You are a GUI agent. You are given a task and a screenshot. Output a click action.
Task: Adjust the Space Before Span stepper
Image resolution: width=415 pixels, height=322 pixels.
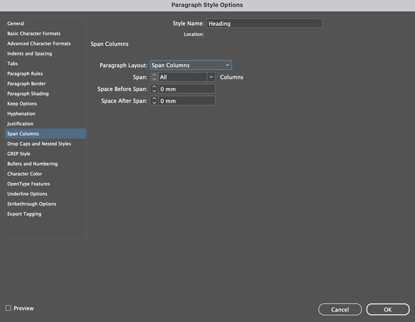click(154, 89)
